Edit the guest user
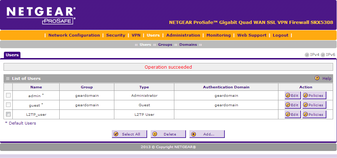Screen dimensions: 337x158 pyautogui.click(x=293, y=105)
